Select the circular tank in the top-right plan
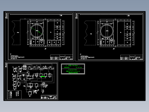 click(107, 31)
